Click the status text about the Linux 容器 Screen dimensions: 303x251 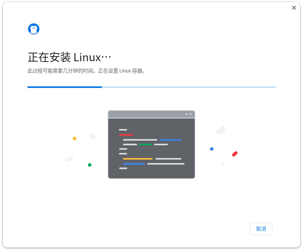pyautogui.click(x=122, y=71)
